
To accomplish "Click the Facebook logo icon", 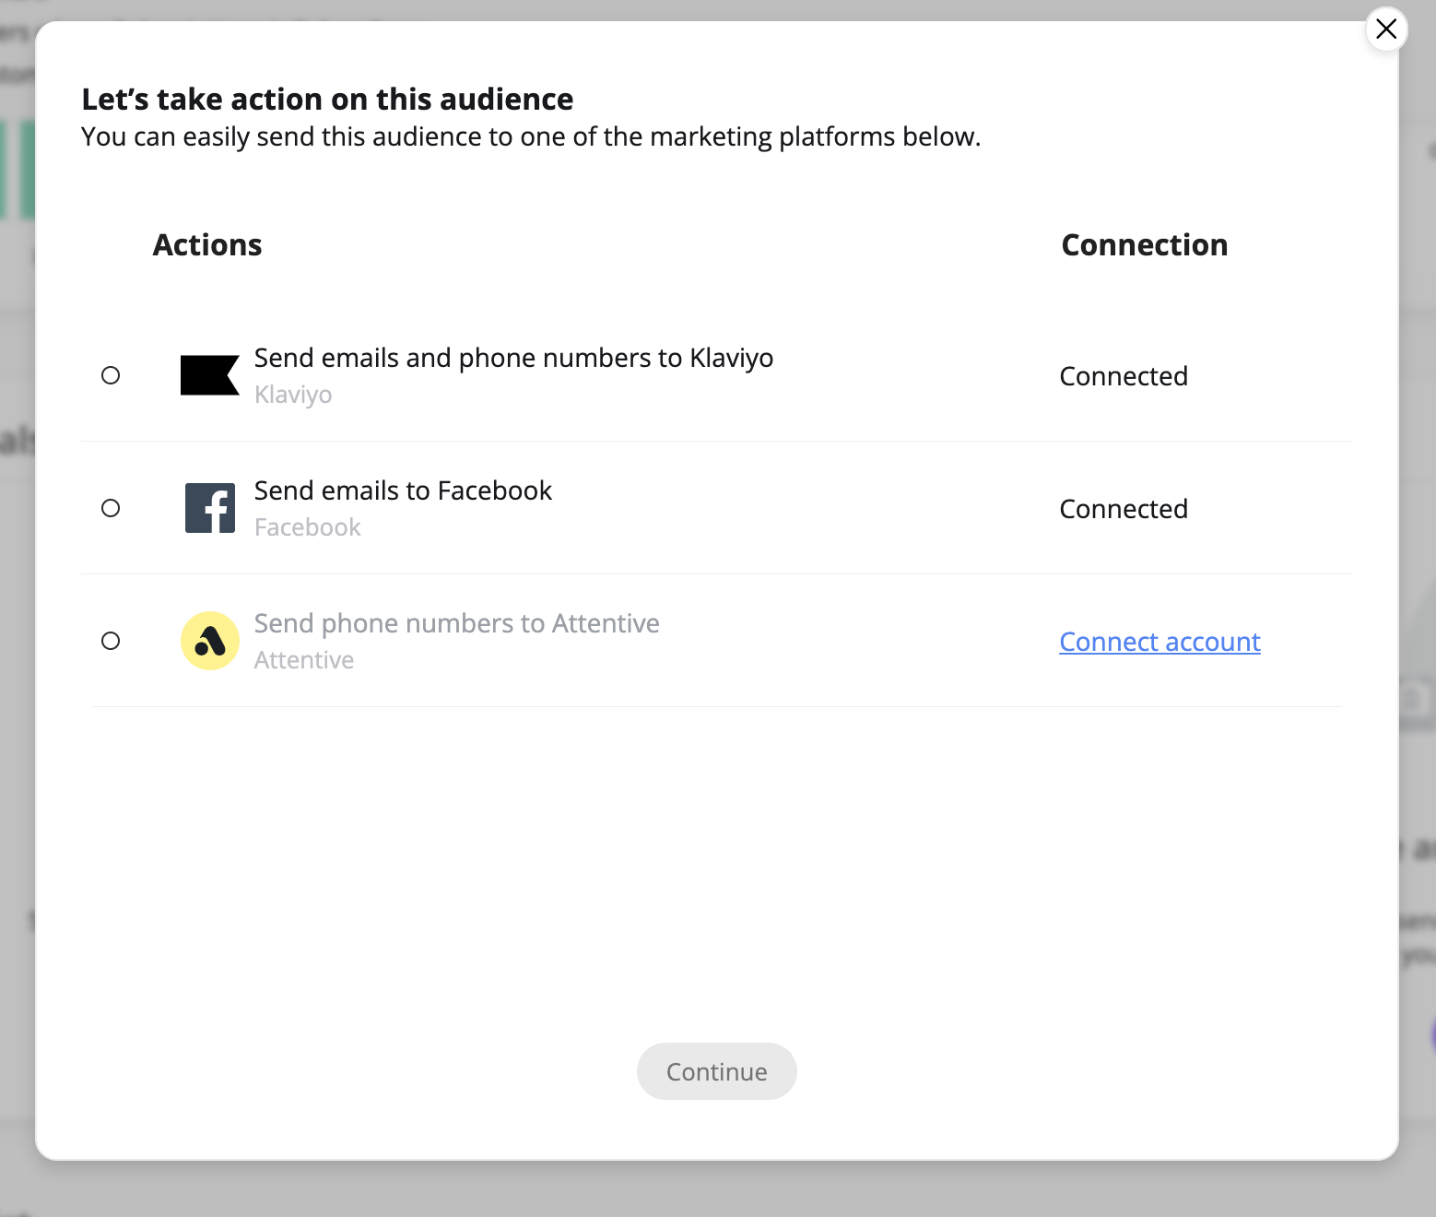I will 210,508.
